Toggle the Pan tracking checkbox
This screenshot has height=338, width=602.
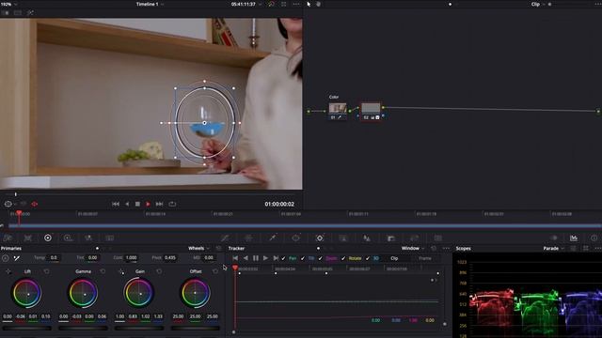tap(284, 258)
